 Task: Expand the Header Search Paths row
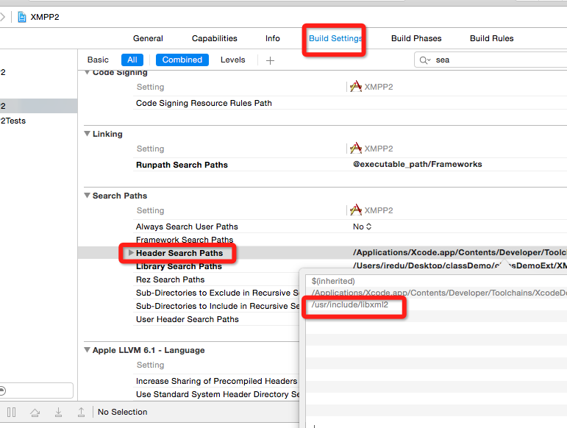point(131,253)
